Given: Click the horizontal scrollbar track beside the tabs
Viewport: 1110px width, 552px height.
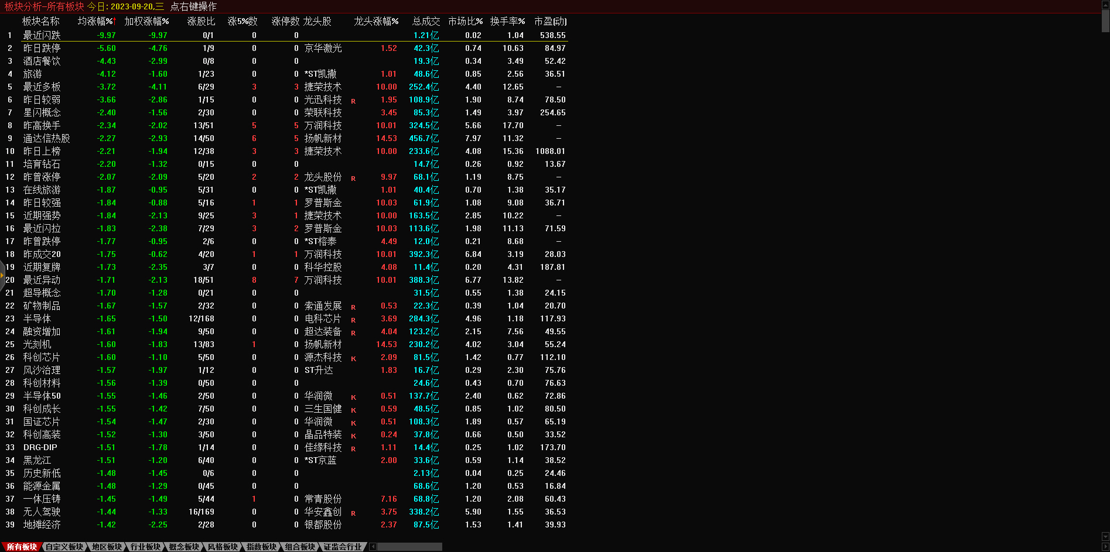Looking at the screenshot, I should (409, 547).
